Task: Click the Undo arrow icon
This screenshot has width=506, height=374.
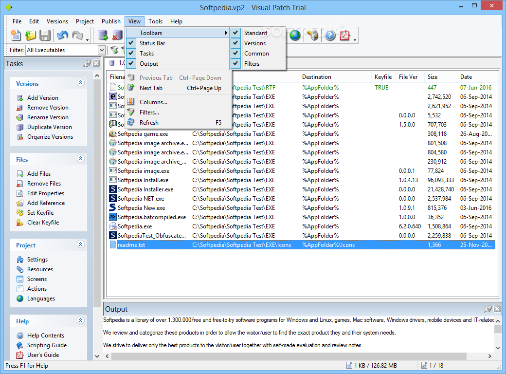Action: click(x=63, y=35)
